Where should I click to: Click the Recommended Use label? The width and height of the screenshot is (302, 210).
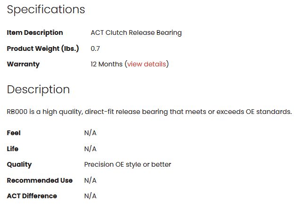(x=40, y=180)
